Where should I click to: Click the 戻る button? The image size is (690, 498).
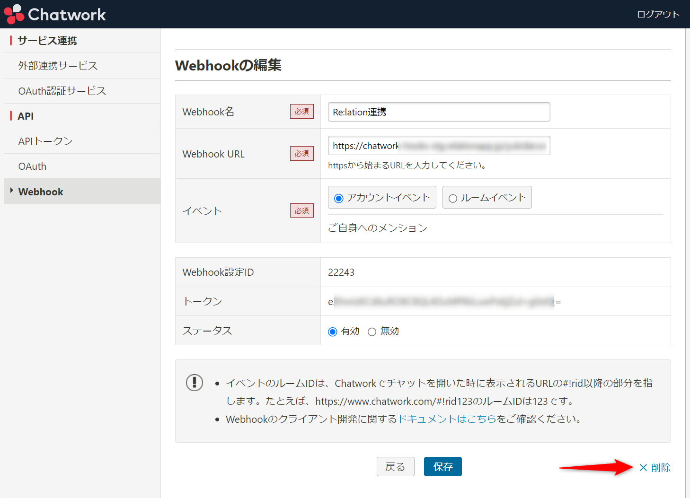(x=396, y=467)
